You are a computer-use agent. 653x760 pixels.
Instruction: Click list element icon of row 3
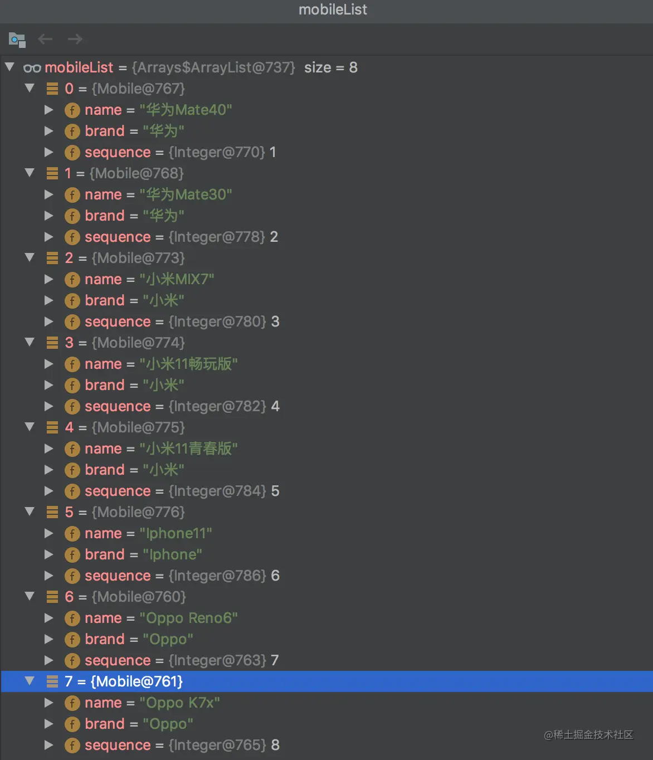tap(52, 343)
